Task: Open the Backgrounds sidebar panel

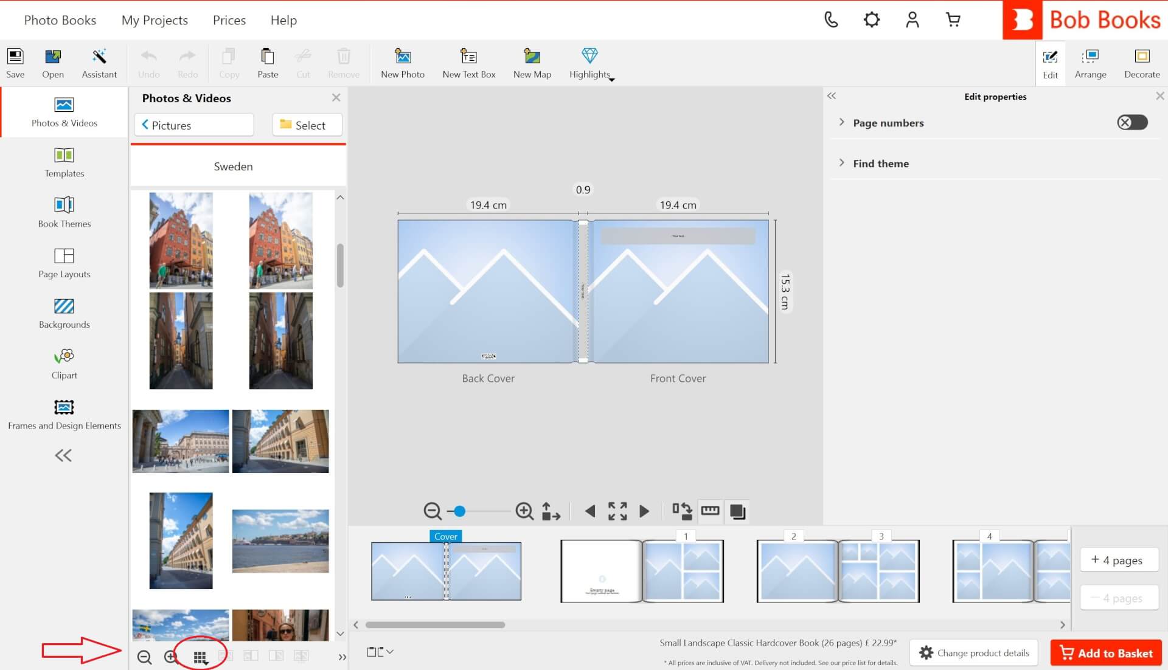Action: (64, 313)
